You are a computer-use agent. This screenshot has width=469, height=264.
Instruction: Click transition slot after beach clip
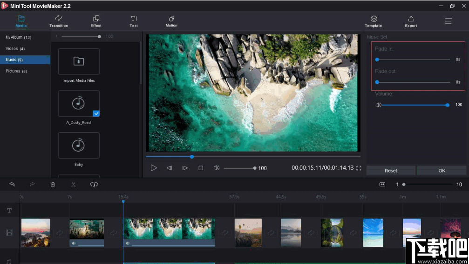[224, 233]
